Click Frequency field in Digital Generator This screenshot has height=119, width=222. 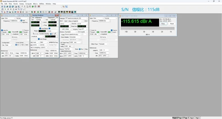(104, 21)
